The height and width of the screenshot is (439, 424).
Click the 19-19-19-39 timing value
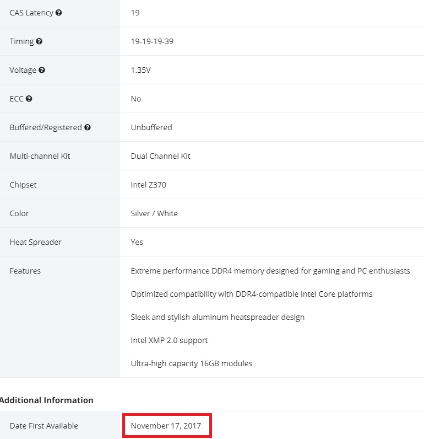152,41
